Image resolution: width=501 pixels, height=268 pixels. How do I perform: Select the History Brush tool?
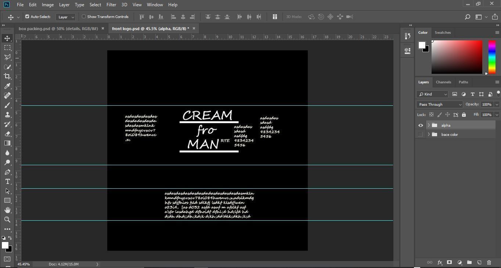(x=7, y=124)
